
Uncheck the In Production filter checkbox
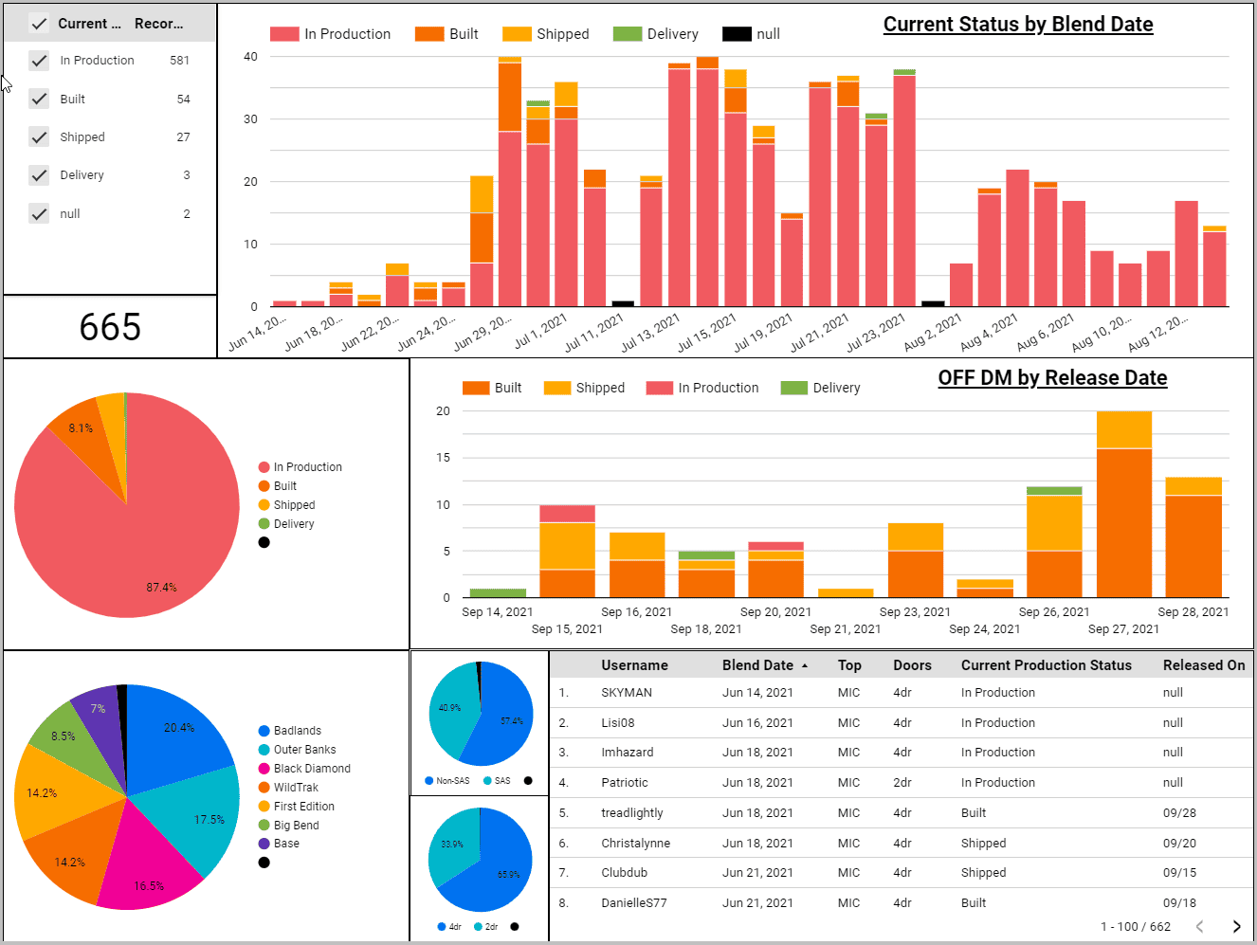coord(39,61)
